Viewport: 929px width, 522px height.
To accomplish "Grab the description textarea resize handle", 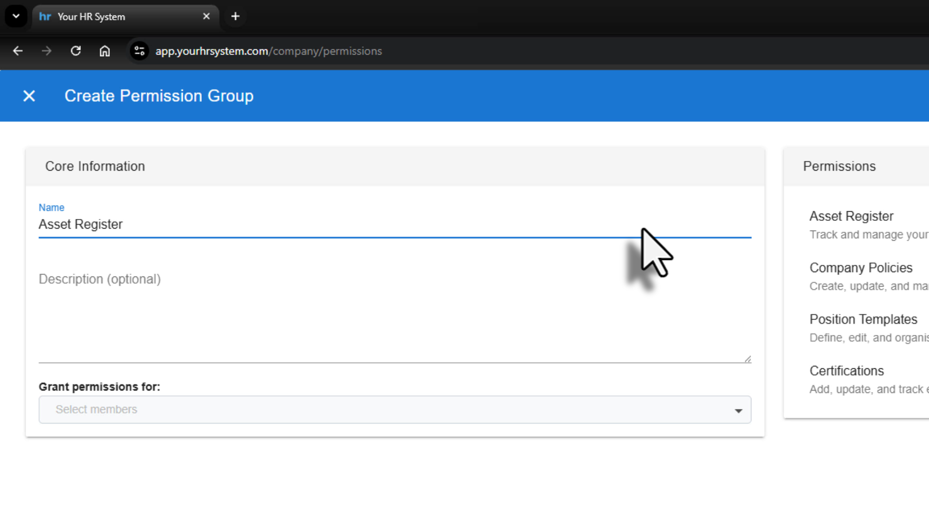I will click(748, 359).
